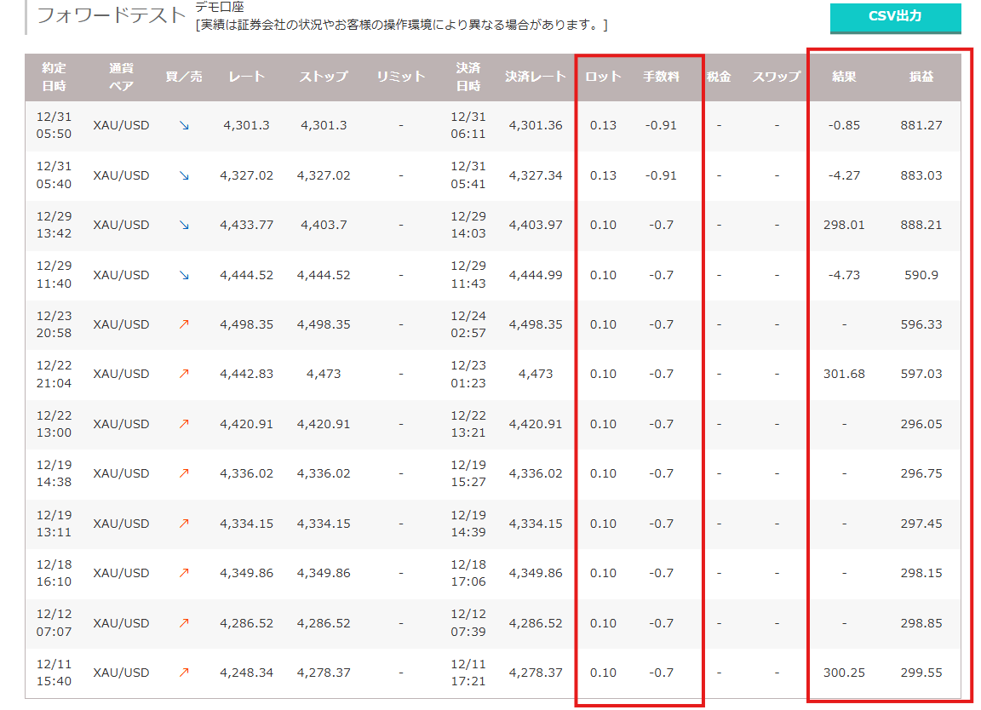Click the profit value 597.03

921,374
